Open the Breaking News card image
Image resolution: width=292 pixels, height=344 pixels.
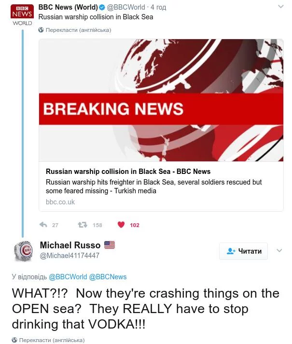coord(161,100)
